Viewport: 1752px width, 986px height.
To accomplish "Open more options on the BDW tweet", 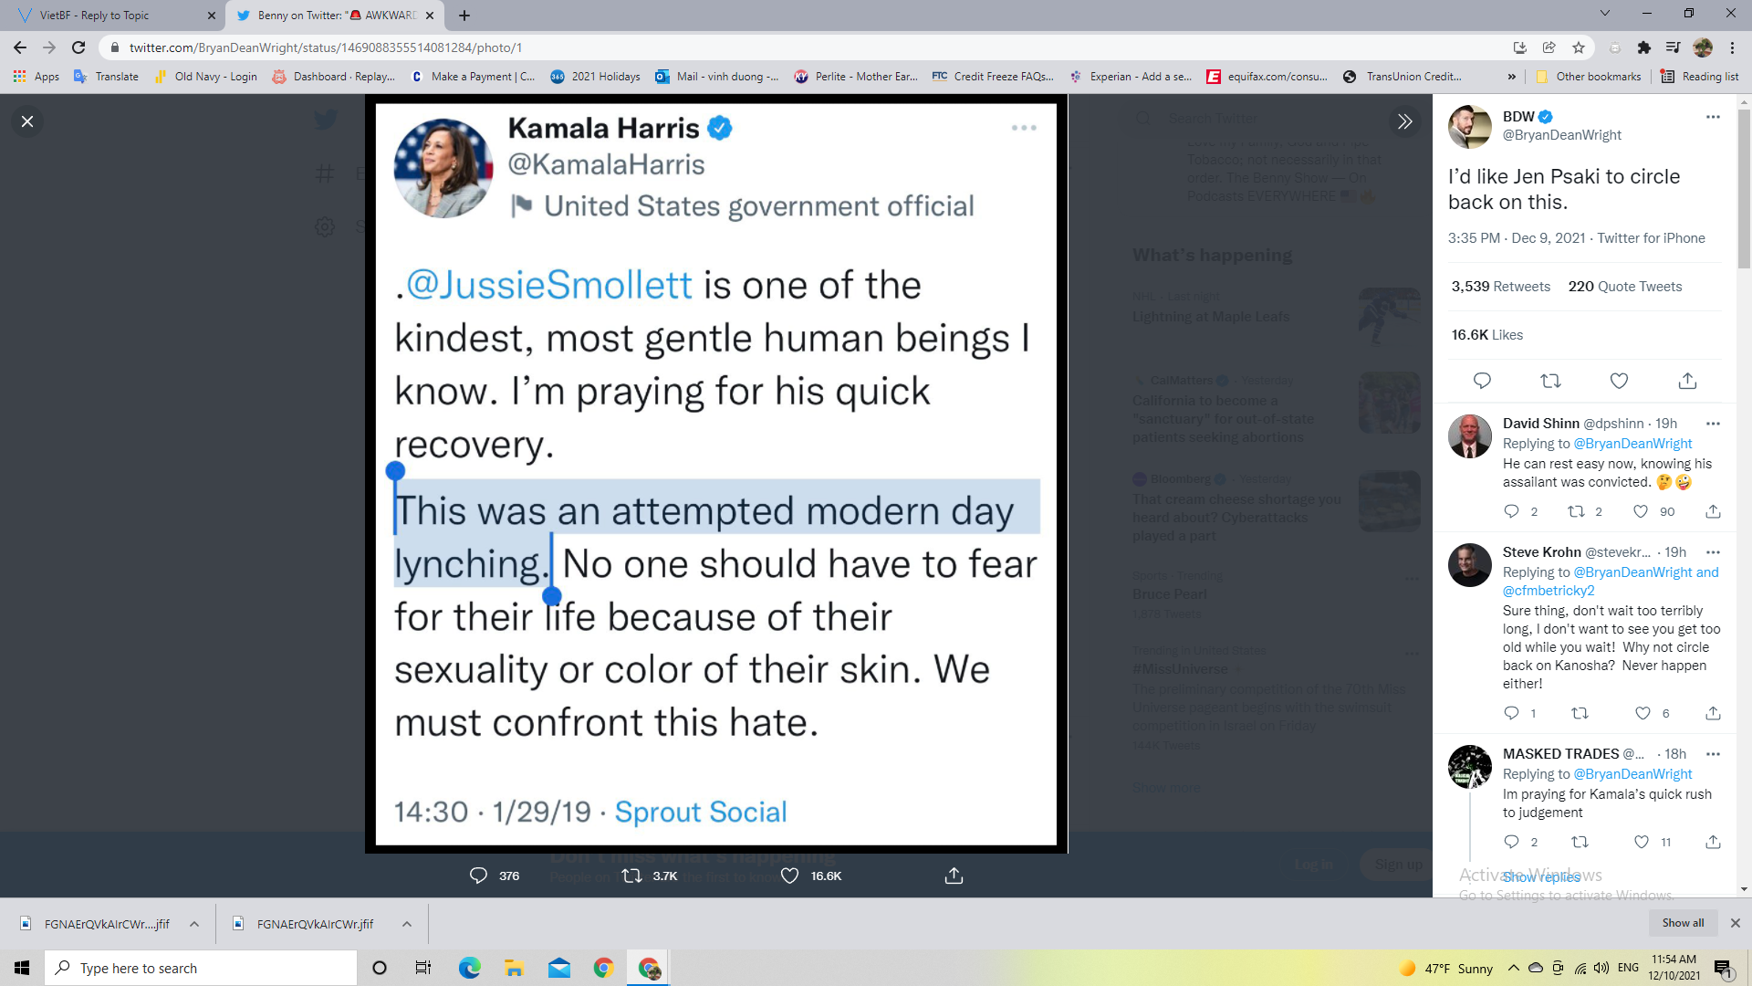I will [1713, 117].
